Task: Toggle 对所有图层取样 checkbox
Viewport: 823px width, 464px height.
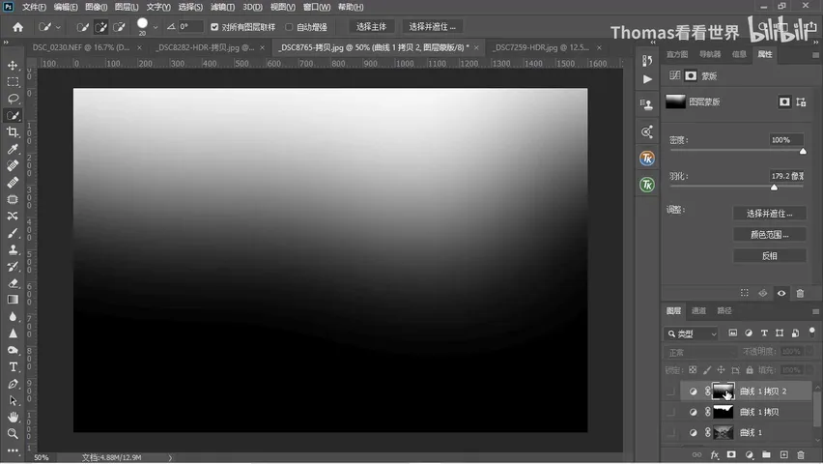Action: 214,27
